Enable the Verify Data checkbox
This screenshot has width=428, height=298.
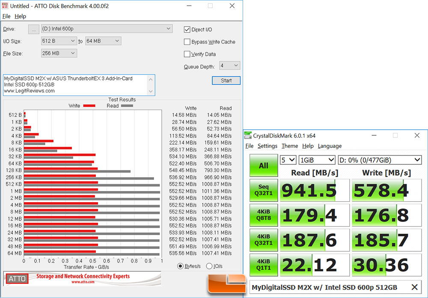tap(187, 54)
